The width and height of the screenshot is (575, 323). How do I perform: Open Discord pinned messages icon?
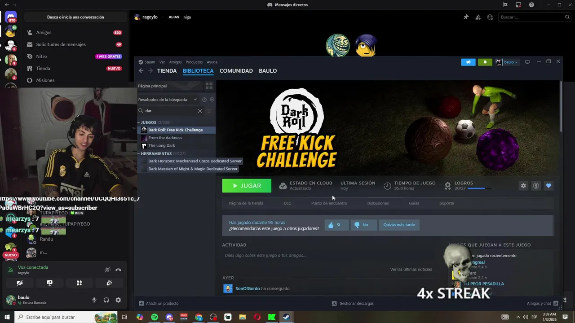[x=466, y=17]
